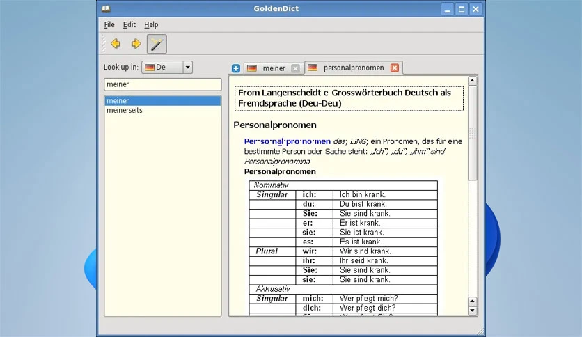
Task: Click the Plural row label
Action: [x=272, y=251]
